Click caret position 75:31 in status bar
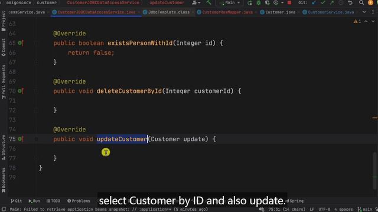The width and height of the screenshot is (378, 212). coord(287,210)
